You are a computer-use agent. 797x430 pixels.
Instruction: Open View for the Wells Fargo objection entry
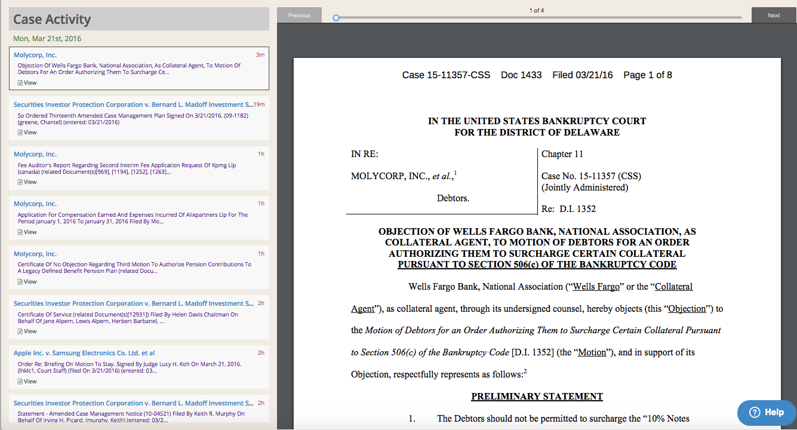[x=27, y=83]
